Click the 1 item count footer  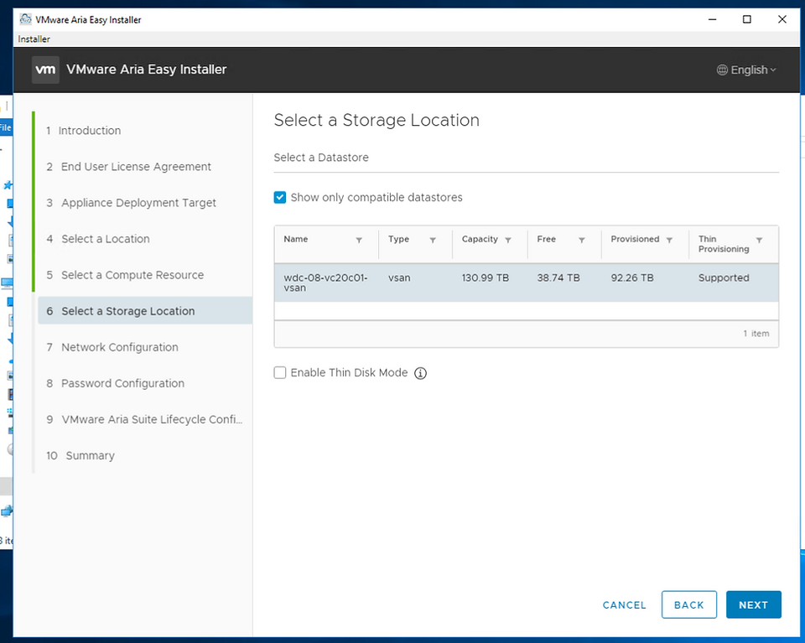[756, 334]
